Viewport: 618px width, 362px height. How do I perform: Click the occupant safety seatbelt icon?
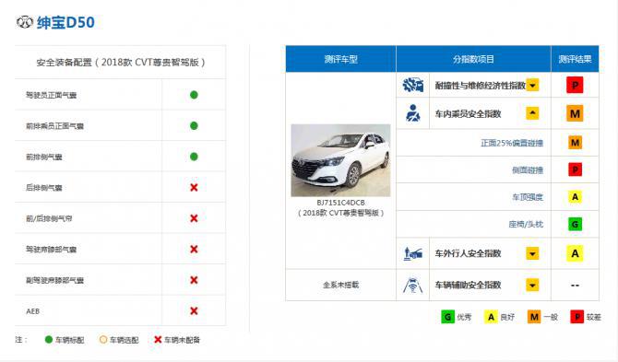412,113
